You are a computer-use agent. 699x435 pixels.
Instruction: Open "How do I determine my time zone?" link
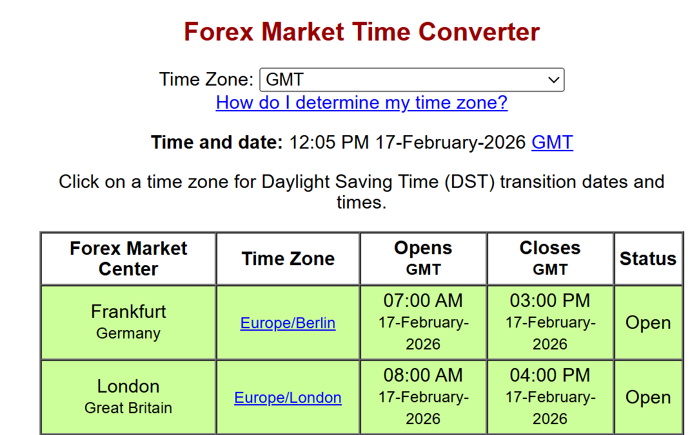coord(362,102)
